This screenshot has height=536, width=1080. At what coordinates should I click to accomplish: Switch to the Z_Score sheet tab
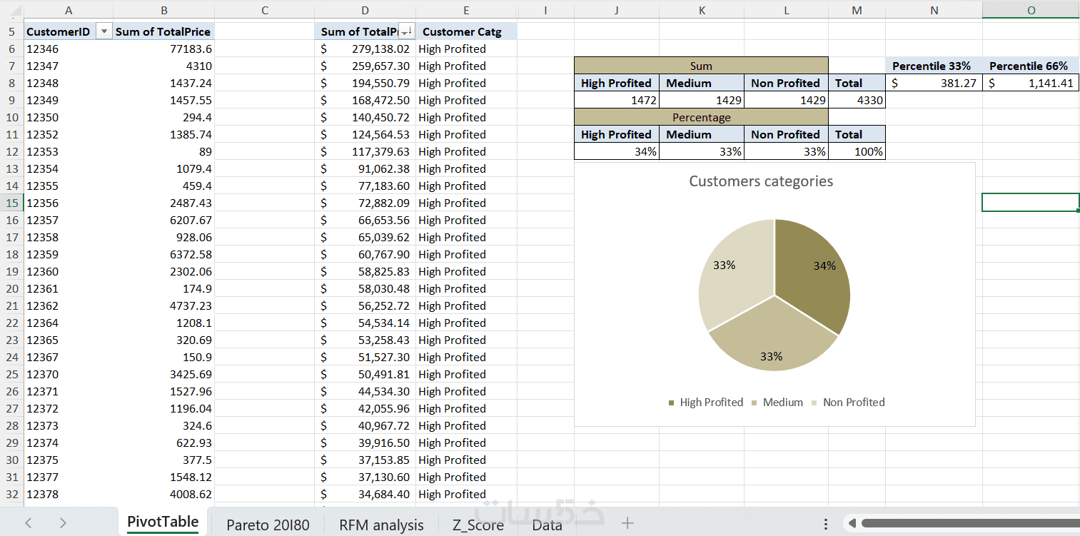(478, 525)
